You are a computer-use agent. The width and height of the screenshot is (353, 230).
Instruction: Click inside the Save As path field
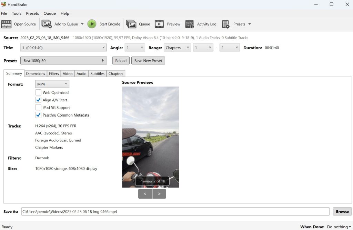(172, 211)
